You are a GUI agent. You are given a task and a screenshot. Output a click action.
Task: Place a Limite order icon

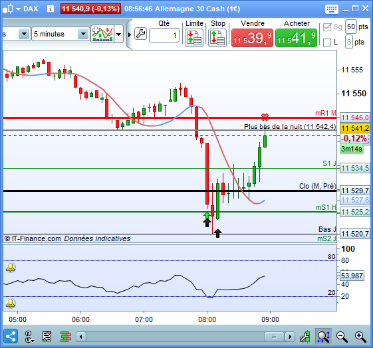pos(194,38)
